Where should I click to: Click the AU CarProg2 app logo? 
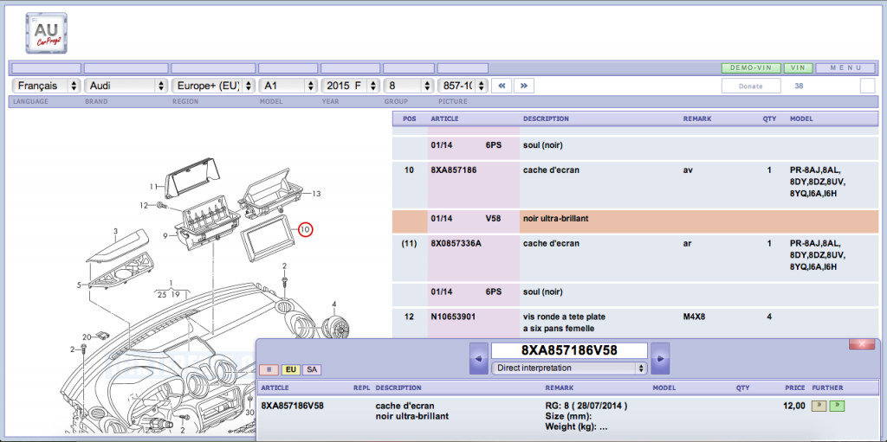click(47, 33)
